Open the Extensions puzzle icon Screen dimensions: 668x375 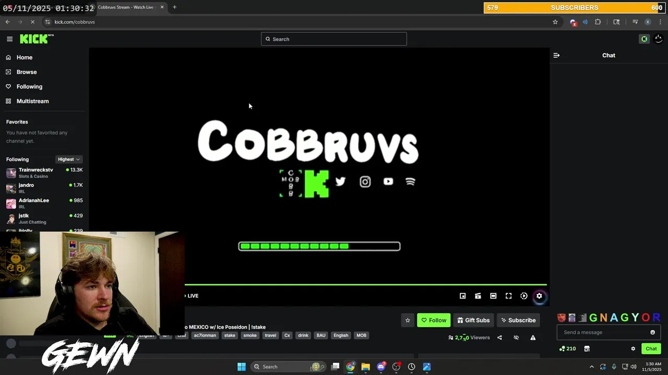tap(598, 22)
